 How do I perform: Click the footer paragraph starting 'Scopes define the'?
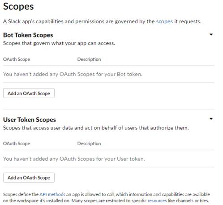tap(107, 197)
